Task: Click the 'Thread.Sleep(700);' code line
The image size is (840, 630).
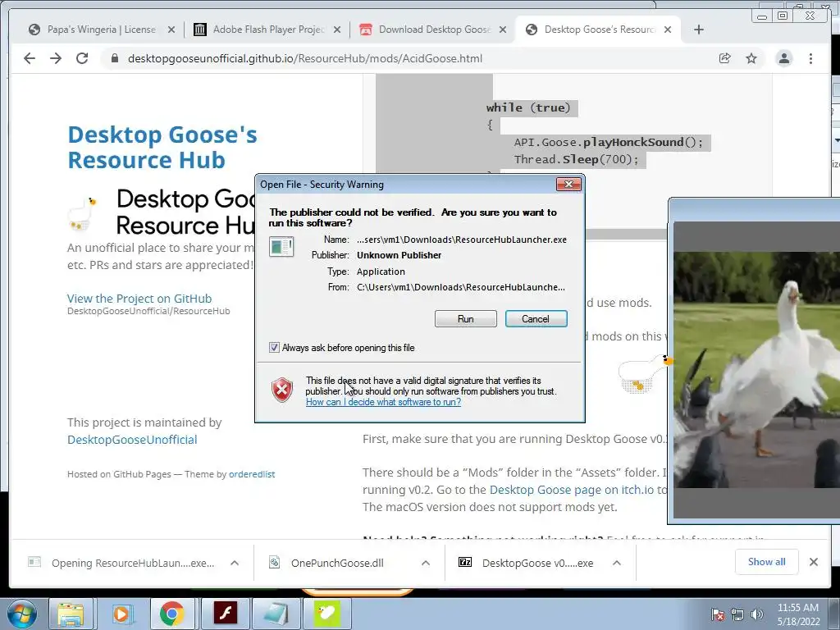Action: [x=577, y=160]
